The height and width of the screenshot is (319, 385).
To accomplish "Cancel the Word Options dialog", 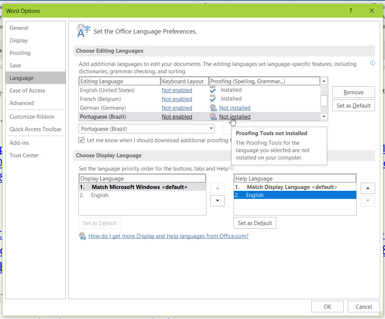I will point(364,306).
